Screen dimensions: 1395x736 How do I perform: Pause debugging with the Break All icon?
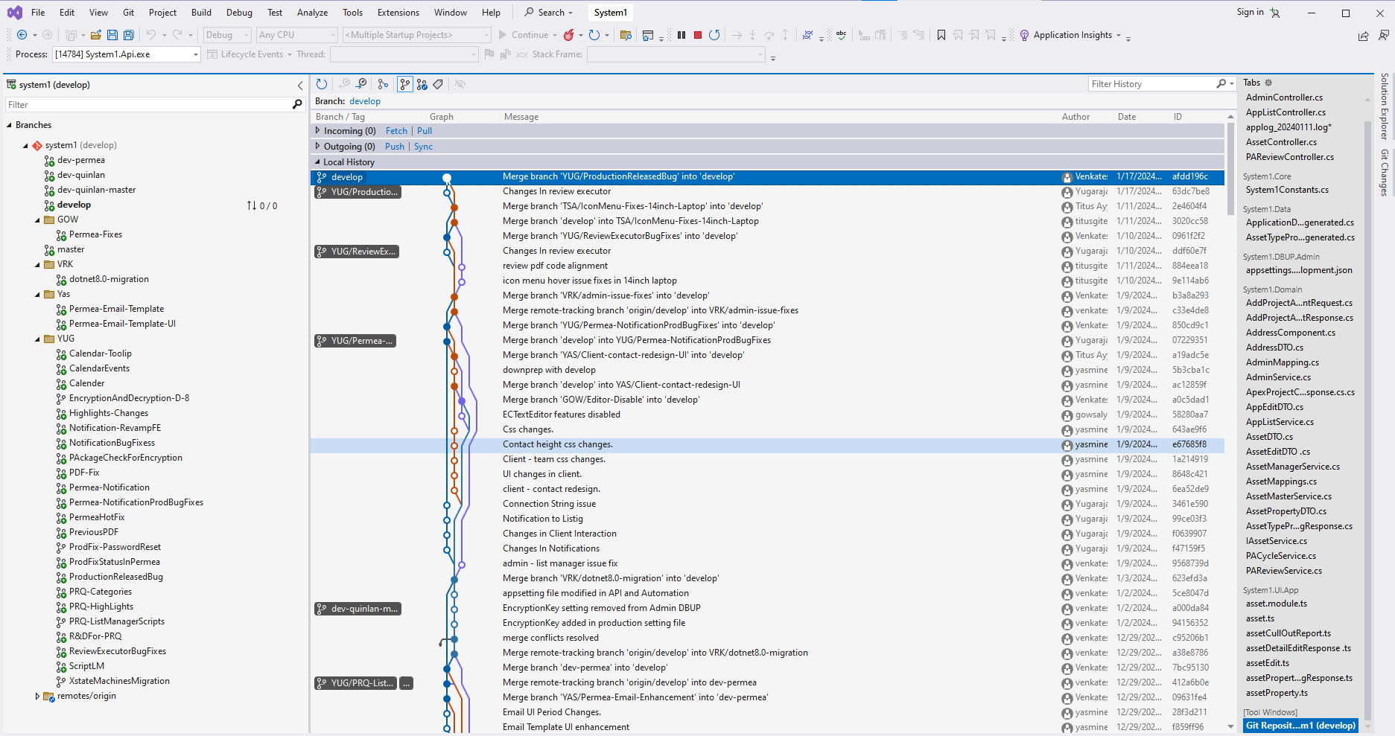coord(681,35)
